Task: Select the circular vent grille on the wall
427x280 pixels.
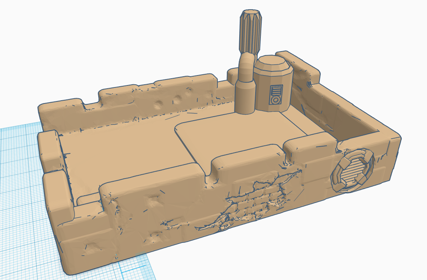Action: [x=353, y=171]
